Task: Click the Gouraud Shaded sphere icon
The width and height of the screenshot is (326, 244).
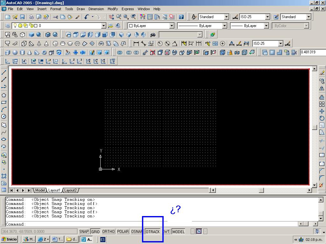Action: click(x=39, y=34)
